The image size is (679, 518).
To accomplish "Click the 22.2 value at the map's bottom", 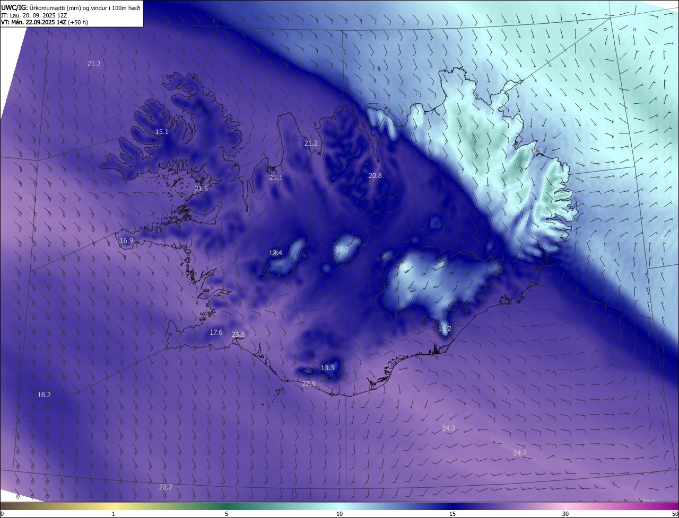I will pyautogui.click(x=166, y=487).
